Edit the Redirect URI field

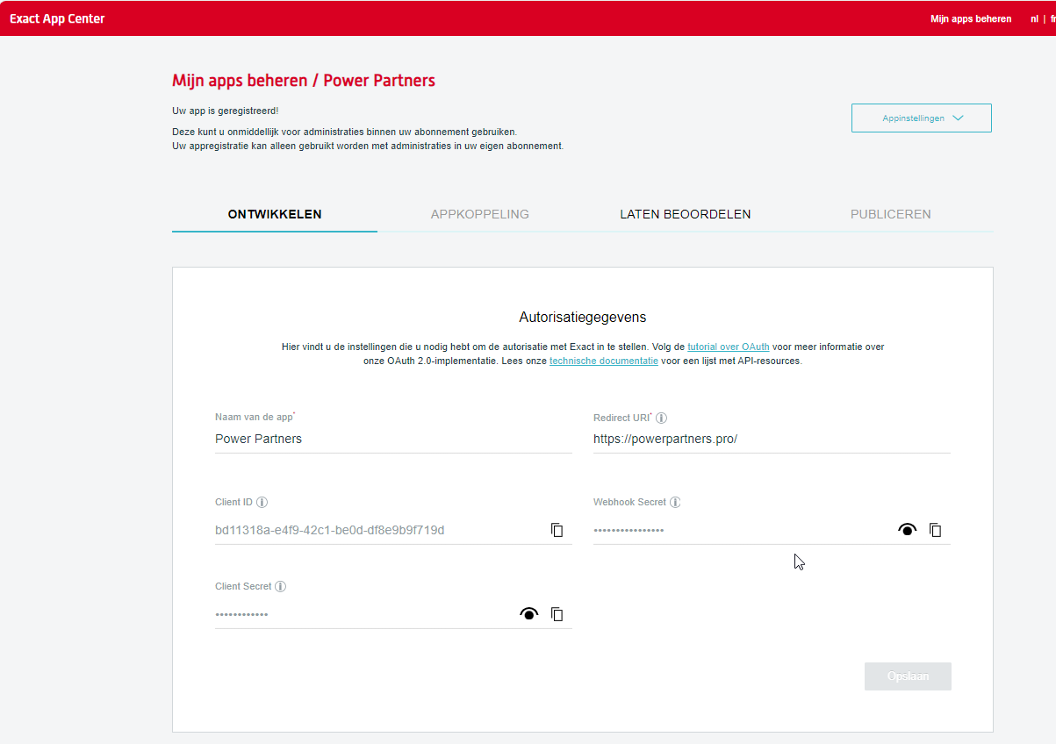(772, 439)
